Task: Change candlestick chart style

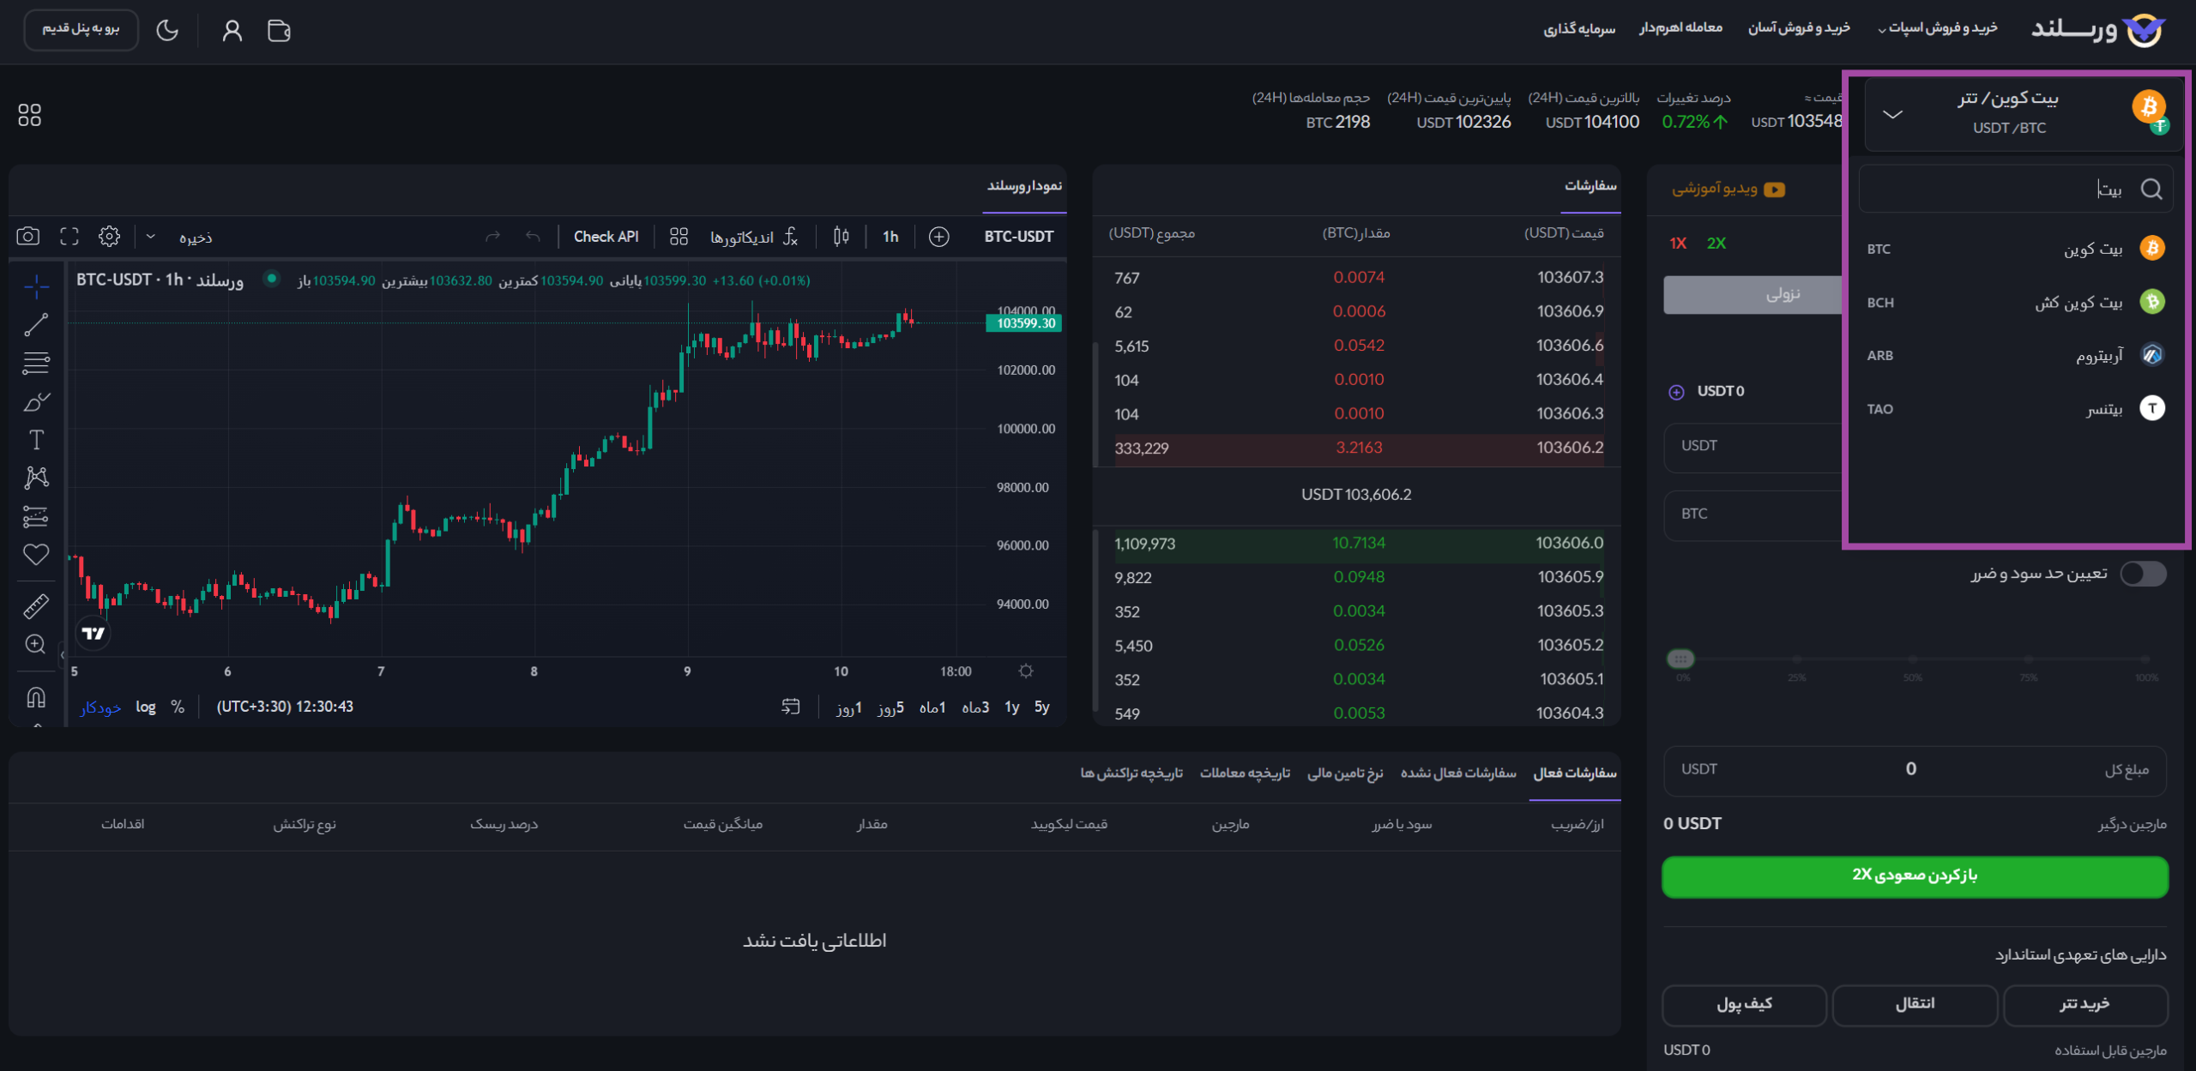Action: tap(841, 236)
